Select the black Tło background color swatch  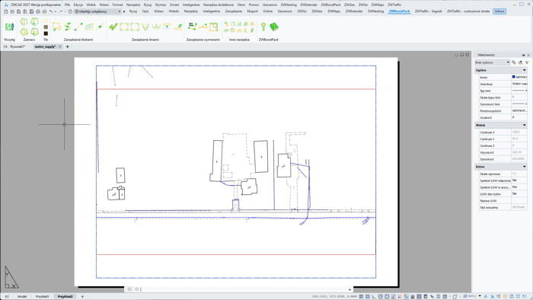point(46,34)
